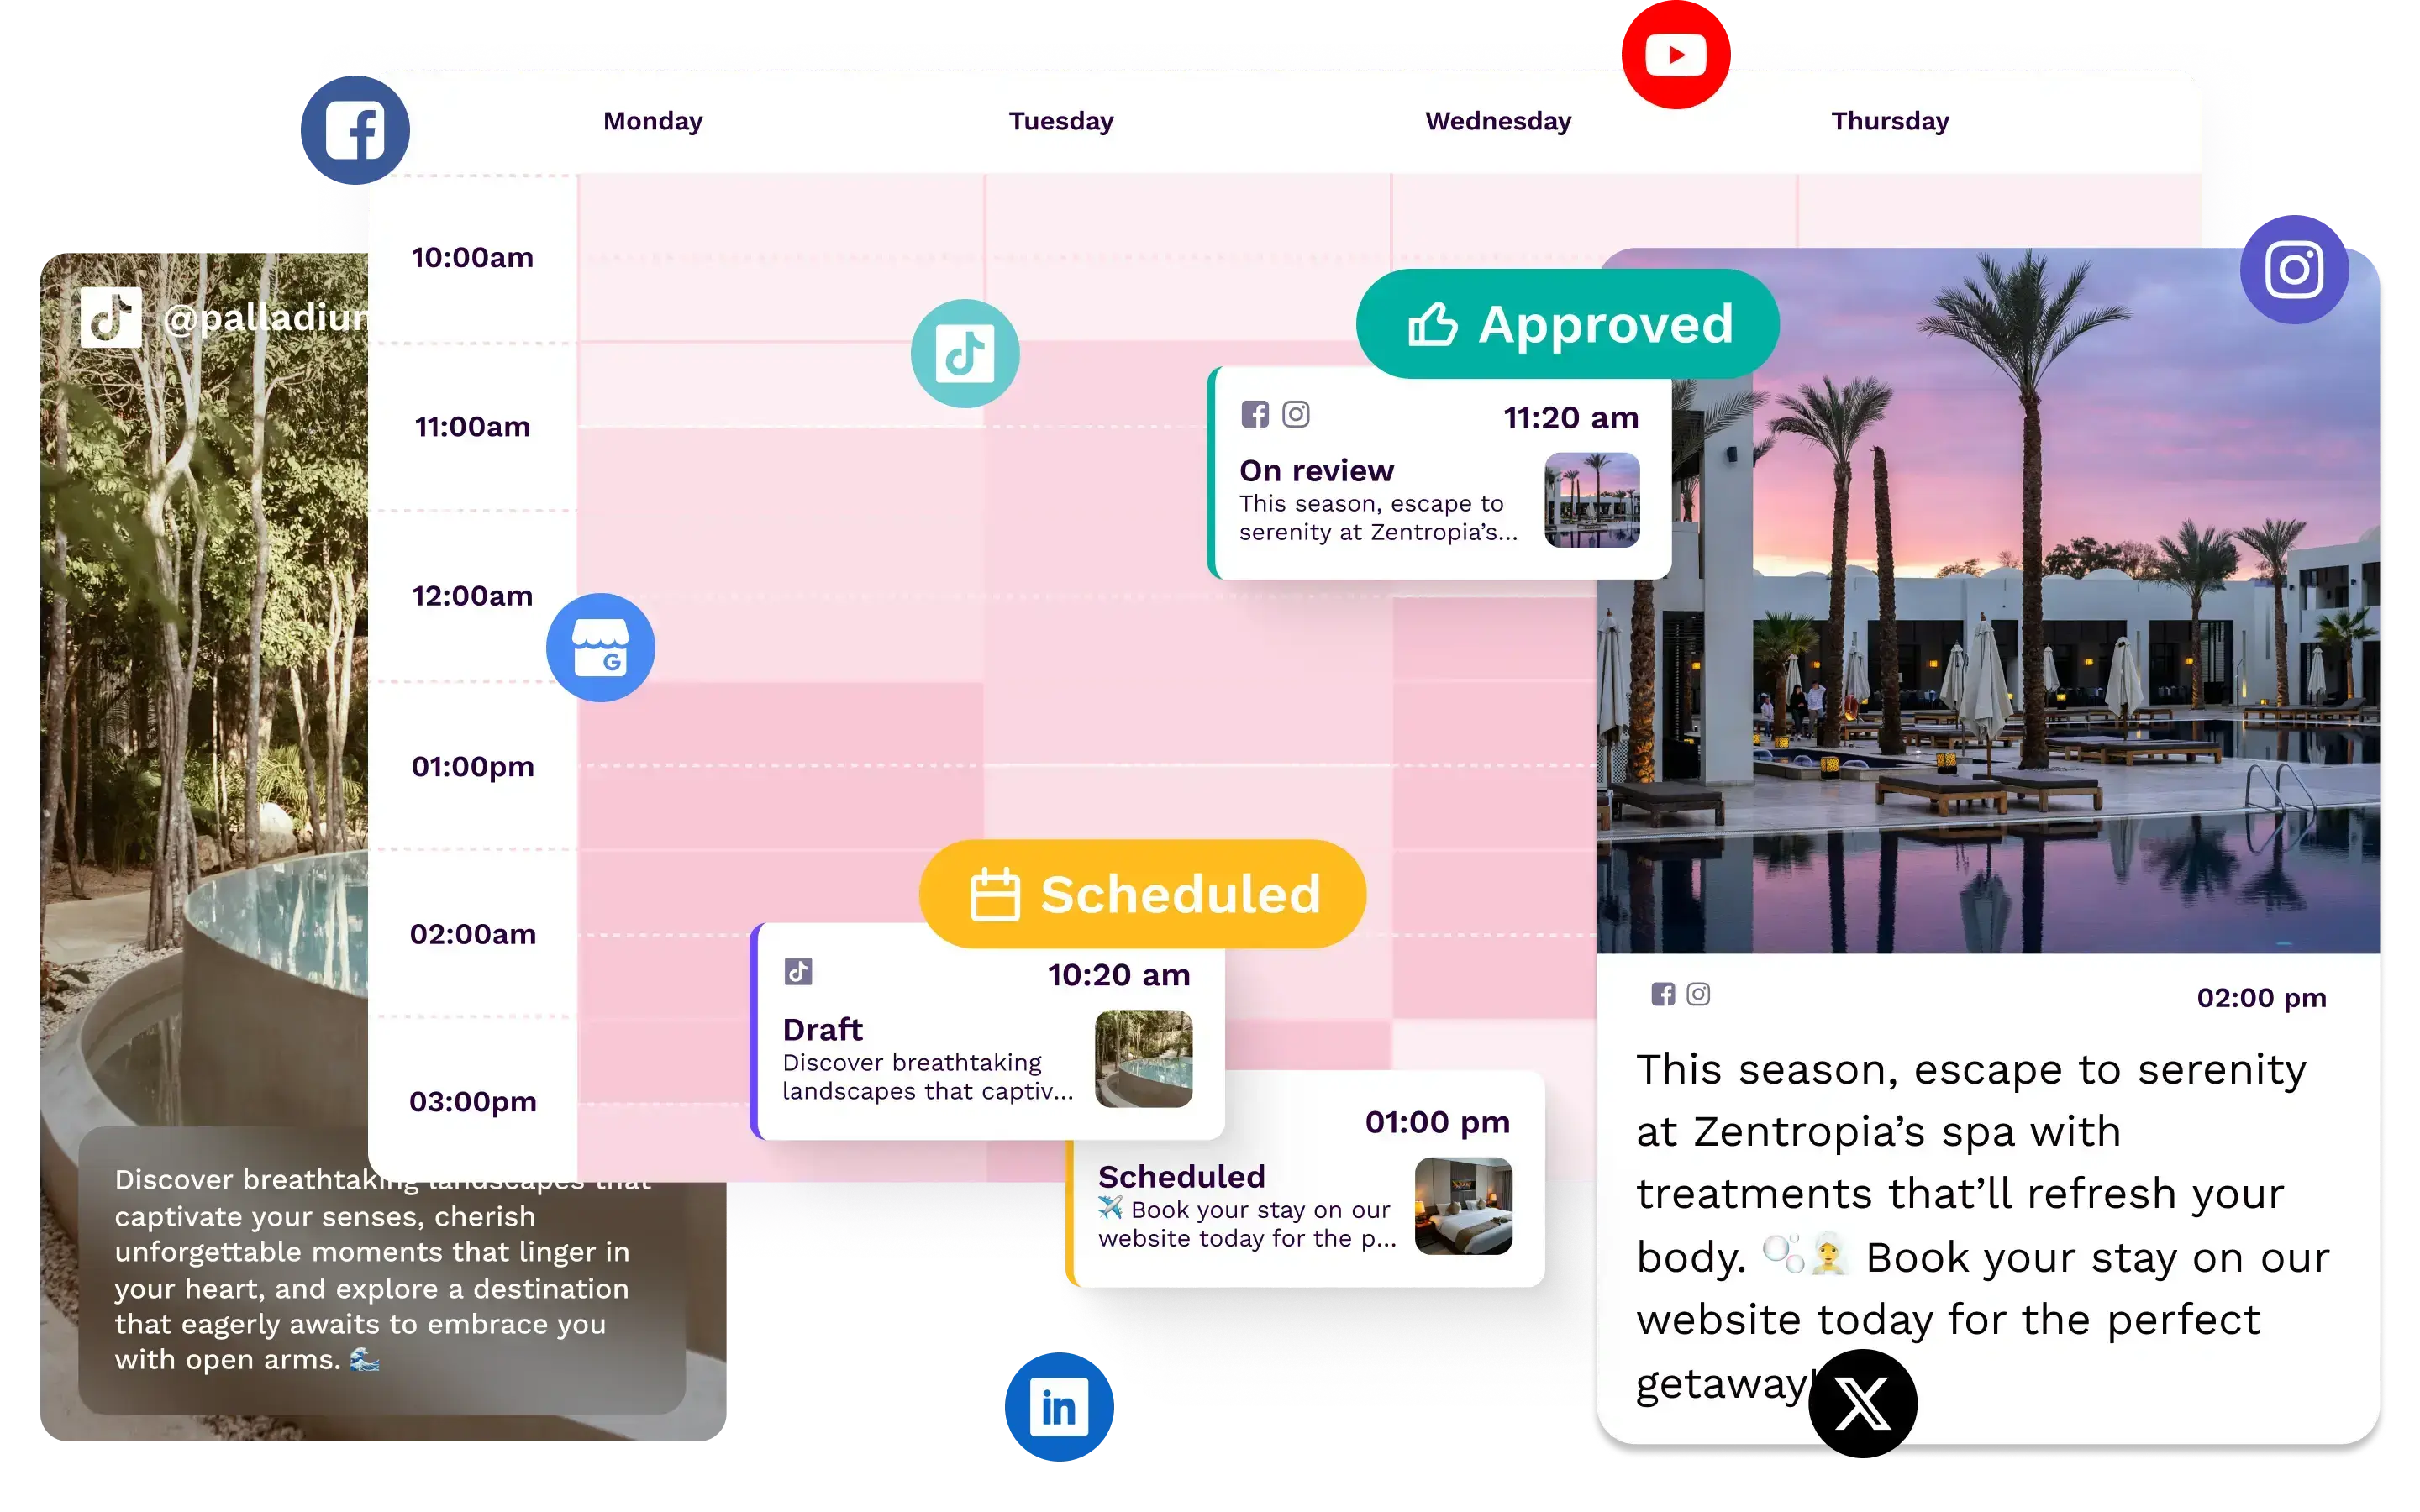Viewport: 2420px width, 1512px height.
Task: Open the Google Business Profile icon
Action: click(600, 648)
